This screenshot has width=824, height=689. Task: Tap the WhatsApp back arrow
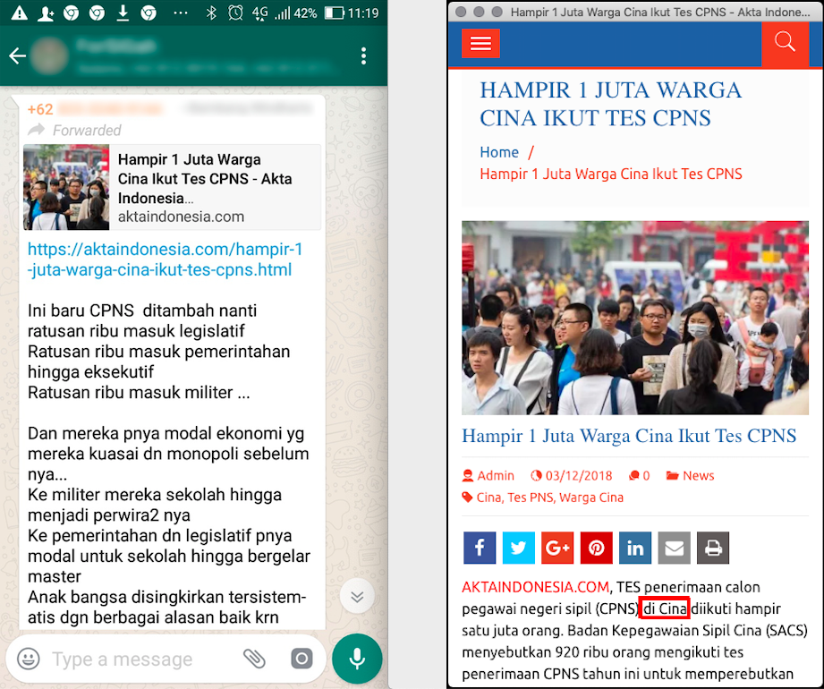click(x=17, y=56)
